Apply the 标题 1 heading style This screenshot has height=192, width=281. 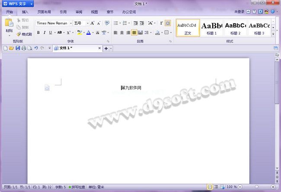click(212, 28)
